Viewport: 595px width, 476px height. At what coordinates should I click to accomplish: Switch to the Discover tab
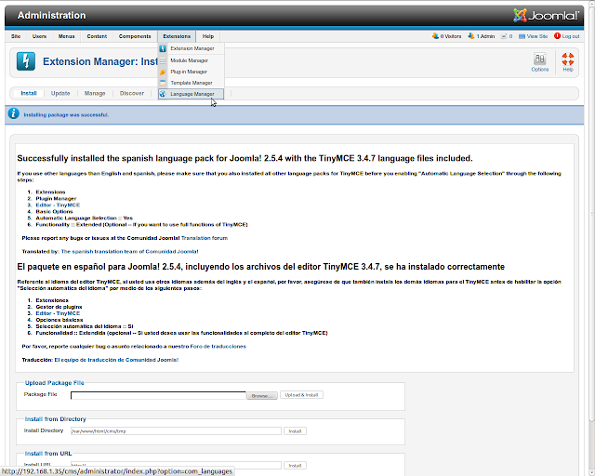(x=132, y=93)
